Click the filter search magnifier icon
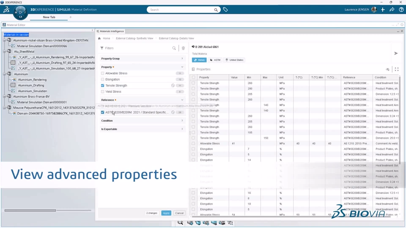406x228 pixels. pyautogui.click(x=174, y=48)
